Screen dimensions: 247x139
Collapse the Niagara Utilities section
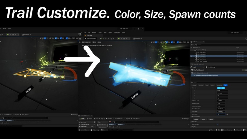click(190, 116)
